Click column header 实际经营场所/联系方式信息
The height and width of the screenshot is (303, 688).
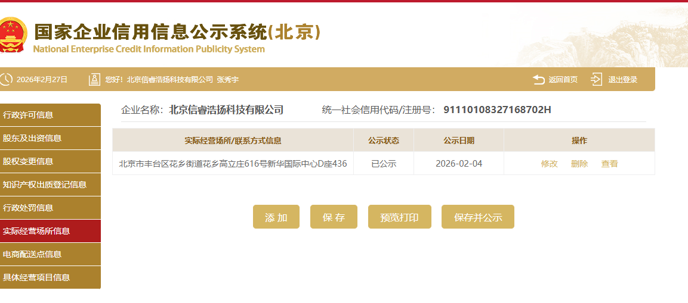(233, 140)
